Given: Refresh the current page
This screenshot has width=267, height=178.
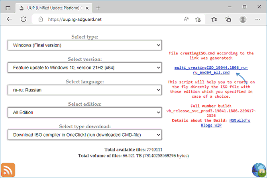Looking at the screenshot, I should click(x=24, y=19).
